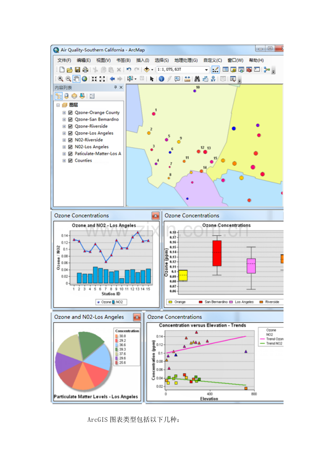This screenshot has height=473, width=334.
Task: Open the 视图(V) menu
Action: (103, 60)
